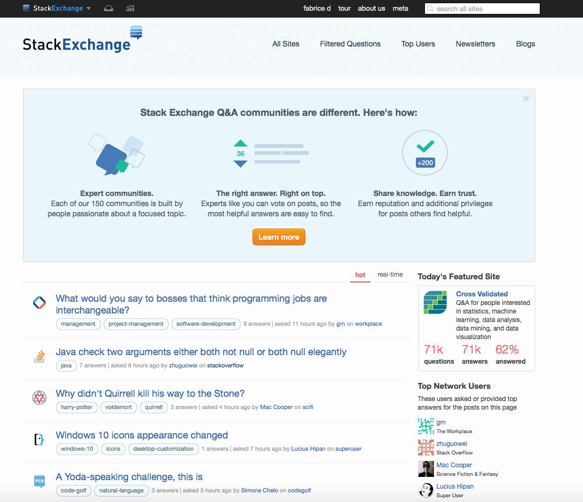The image size is (583, 502).
Task: Open the achievements bar-chart icon in top bar
Action: tap(130, 8)
